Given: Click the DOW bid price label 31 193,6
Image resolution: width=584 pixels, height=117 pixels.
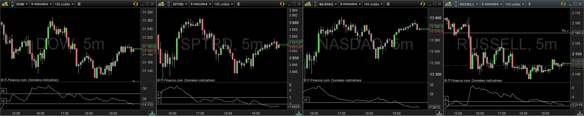Looking at the screenshot, I should (x=149, y=47).
